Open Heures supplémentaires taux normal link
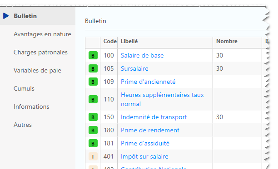This screenshot has width=278, height=169. (162, 99)
